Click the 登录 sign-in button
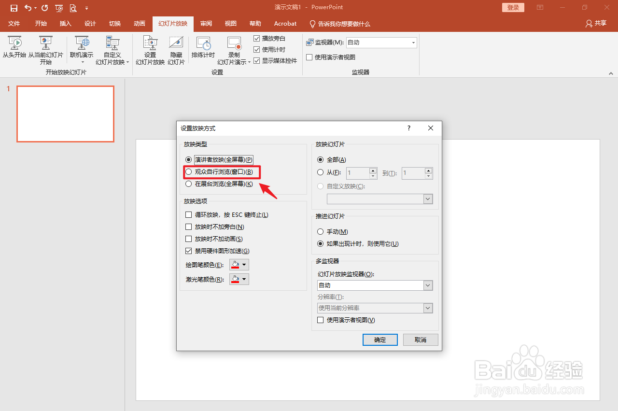Viewport: 618px width, 411px height. [x=513, y=8]
